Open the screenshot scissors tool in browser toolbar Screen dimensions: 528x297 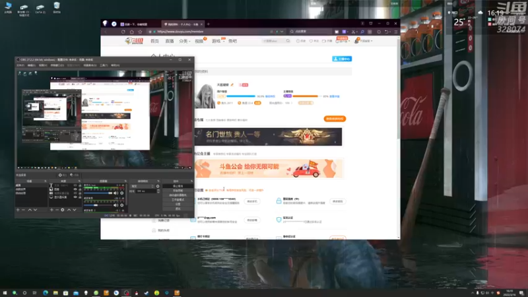pos(353,32)
